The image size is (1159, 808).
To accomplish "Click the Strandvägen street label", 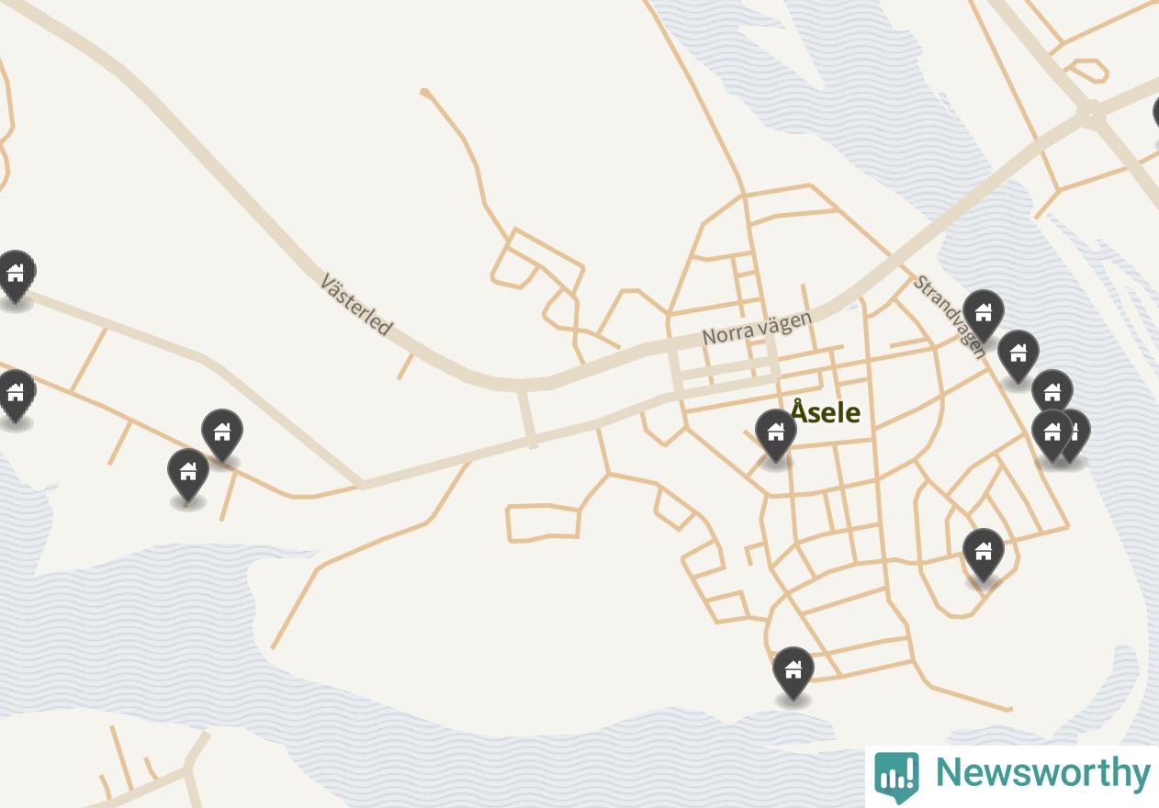I will click(x=951, y=317).
